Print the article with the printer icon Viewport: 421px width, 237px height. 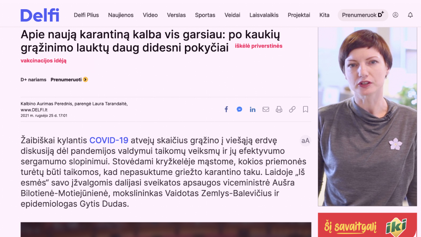tap(279, 109)
